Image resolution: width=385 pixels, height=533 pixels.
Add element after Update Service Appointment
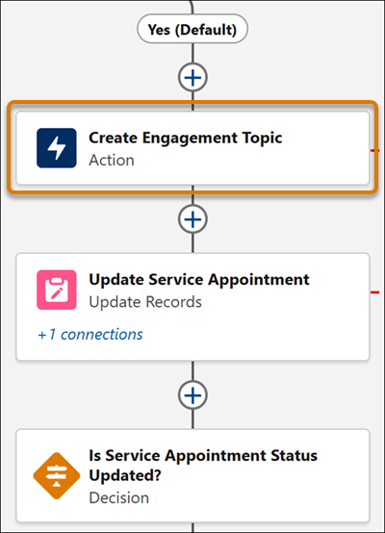click(192, 395)
